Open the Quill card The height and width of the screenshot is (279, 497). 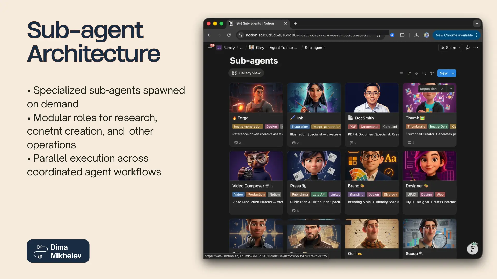(371, 238)
